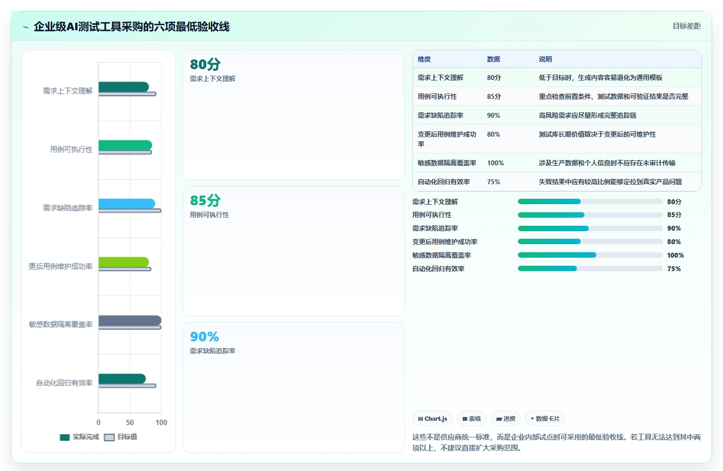Screen dimensions: 723x471
Task: Click table cell 敏感数据隔离覆盖率
Action: 447,163
